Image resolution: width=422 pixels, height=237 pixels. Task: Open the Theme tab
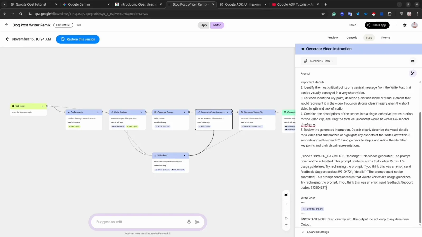point(385,38)
